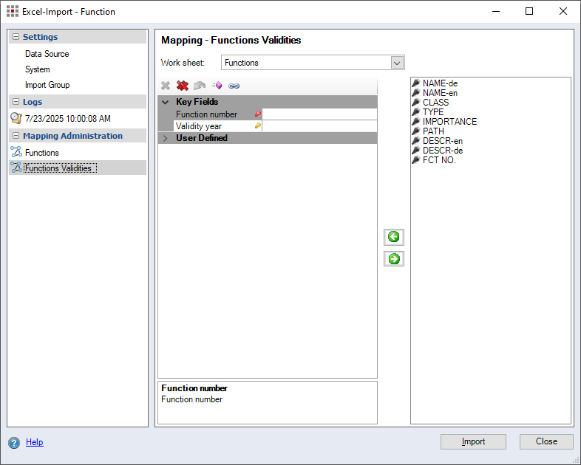Select the NAME-de column entry
Image resolution: width=581 pixels, height=465 pixels.
pyautogui.click(x=440, y=83)
